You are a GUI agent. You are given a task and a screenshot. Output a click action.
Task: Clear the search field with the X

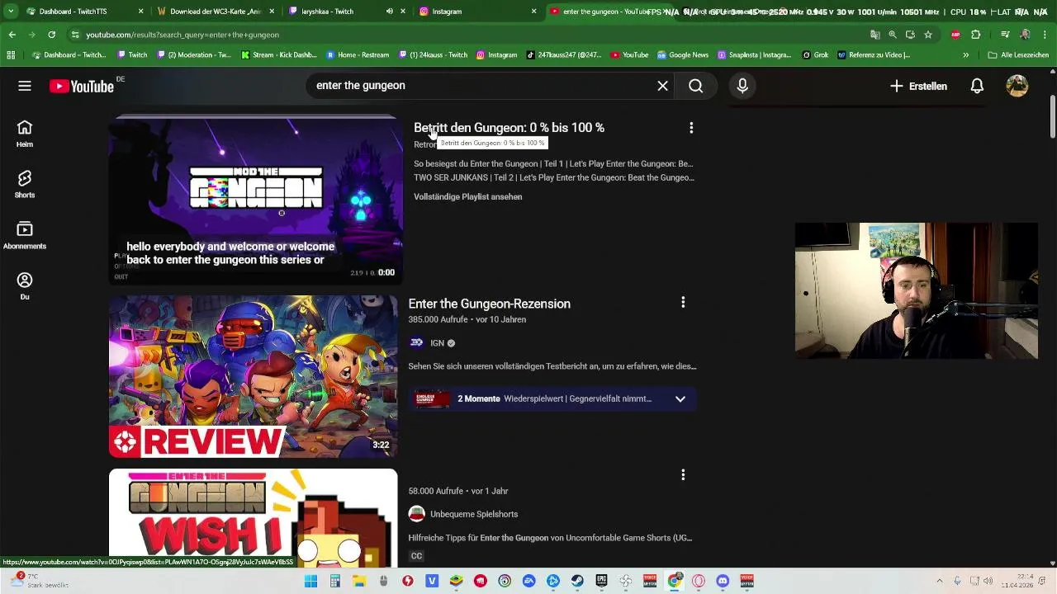(x=662, y=86)
